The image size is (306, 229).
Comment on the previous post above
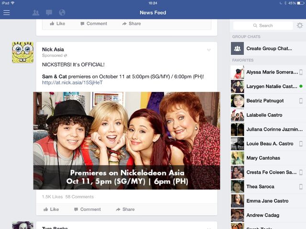click(x=94, y=23)
